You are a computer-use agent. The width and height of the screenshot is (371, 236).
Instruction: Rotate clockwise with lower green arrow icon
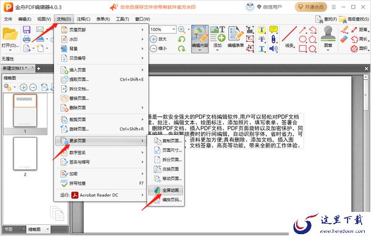click(x=182, y=49)
